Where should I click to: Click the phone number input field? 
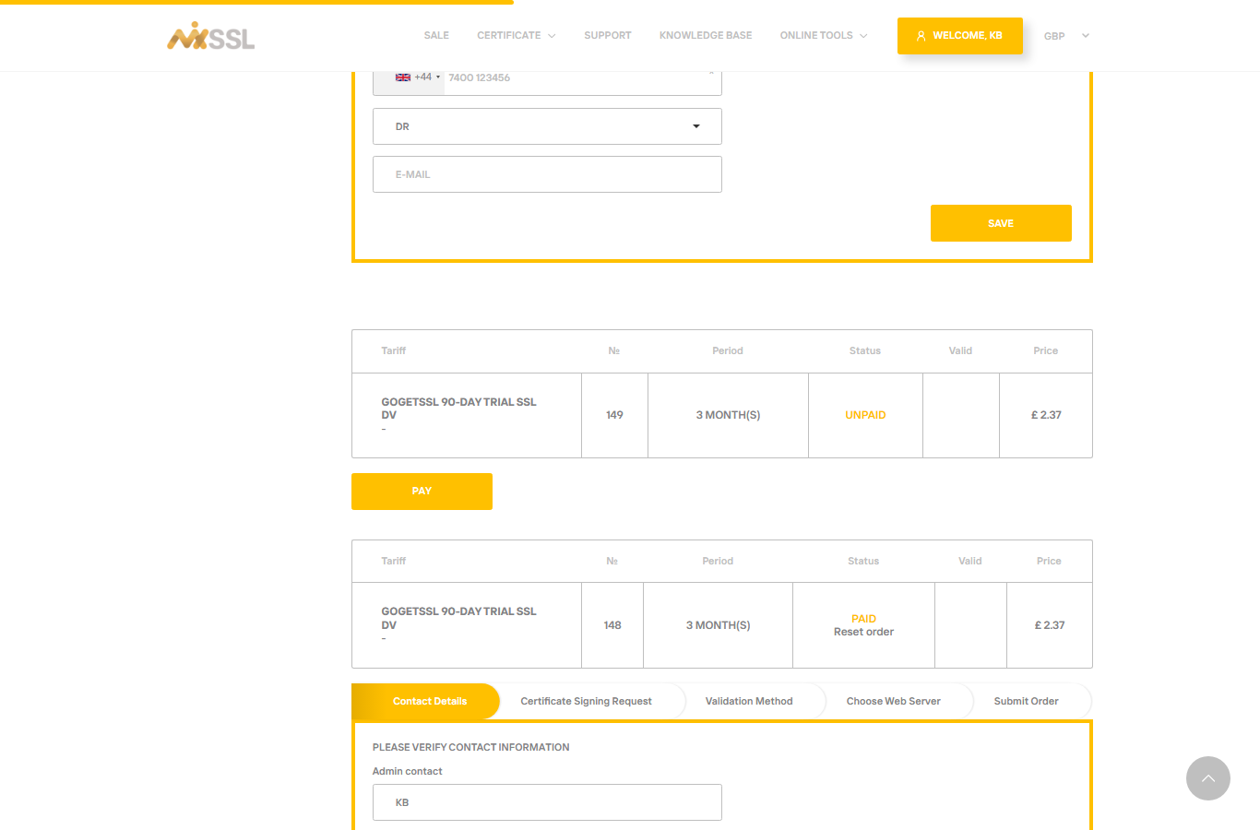point(582,78)
